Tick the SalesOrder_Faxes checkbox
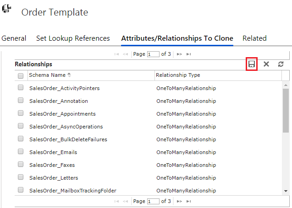 21,165
